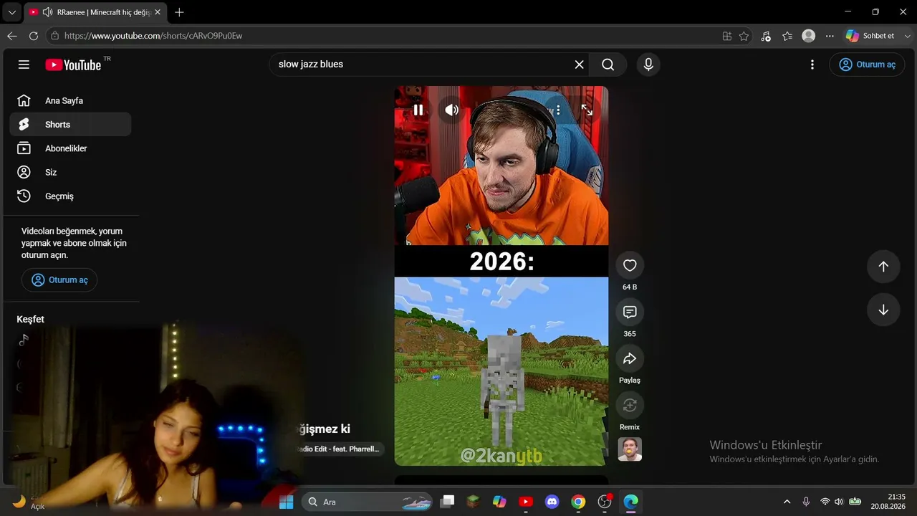Image resolution: width=917 pixels, height=516 pixels.
Task: Open the YouTube guide hamburger menu
Action: (x=24, y=64)
